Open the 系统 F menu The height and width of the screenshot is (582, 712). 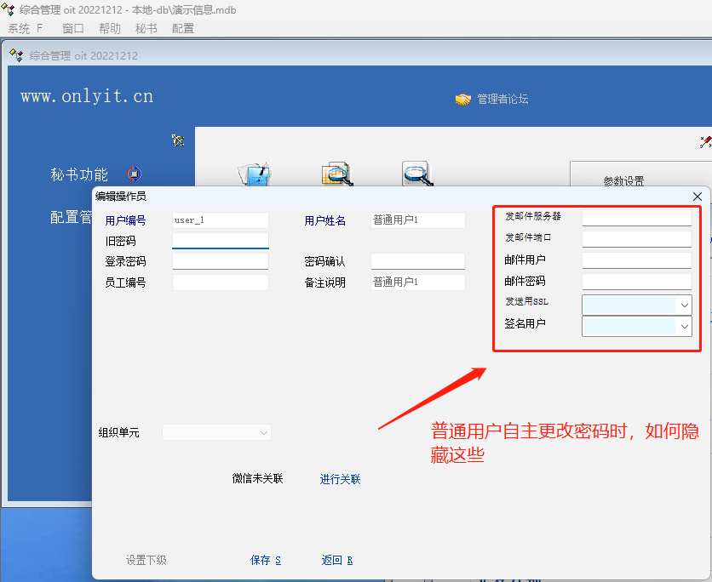coord(25,28)
